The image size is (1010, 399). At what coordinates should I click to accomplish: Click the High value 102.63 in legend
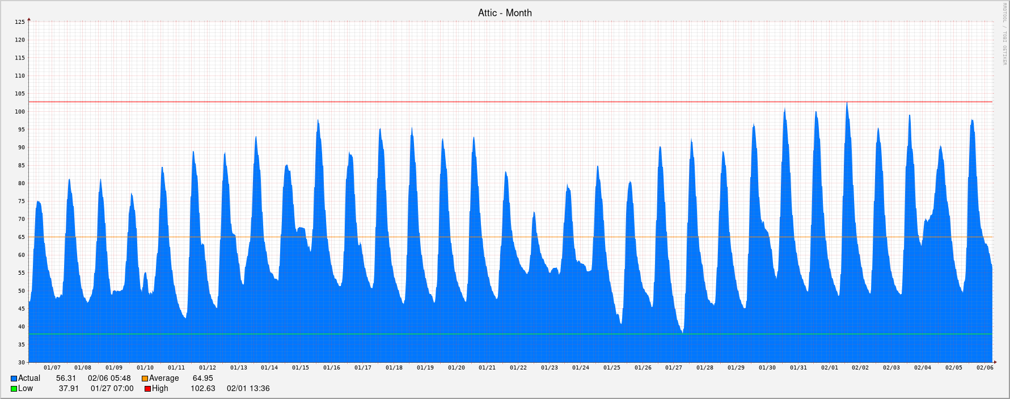pyautogui.click(x=203, y=389)
